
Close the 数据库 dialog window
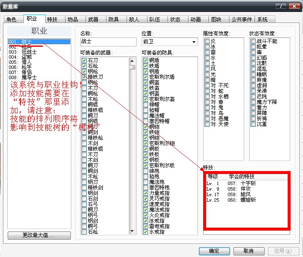pyautogui.click(x=294, y=6)
